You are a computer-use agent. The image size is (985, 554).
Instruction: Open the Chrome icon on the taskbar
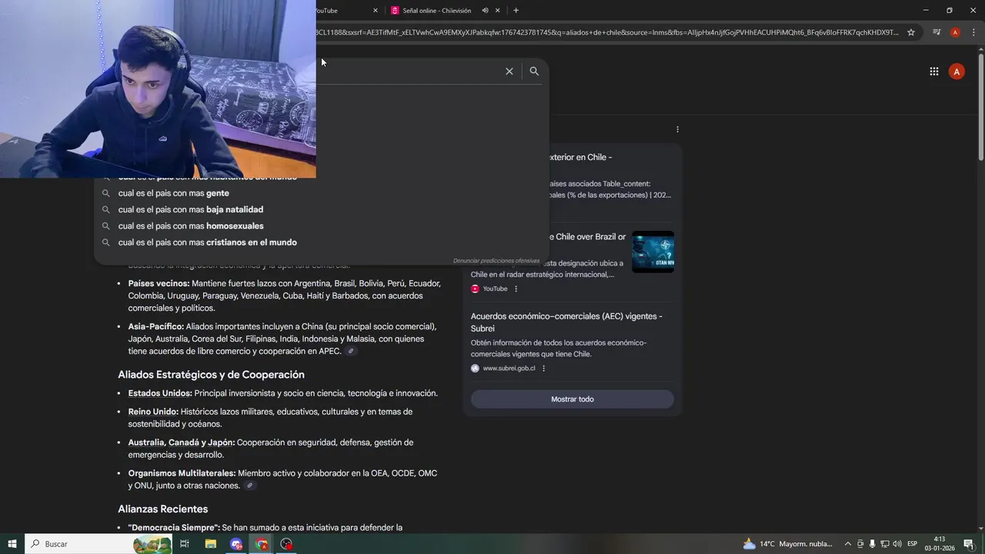pyautogui.click(x=262, y=544)
